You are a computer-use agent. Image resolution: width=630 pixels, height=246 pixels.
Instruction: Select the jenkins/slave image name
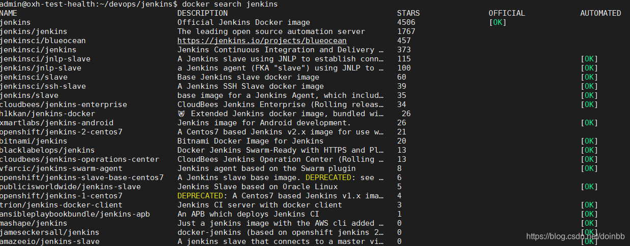coord(29,95)
